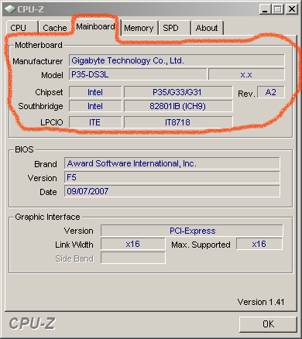Click the A2 revision value
The image size is (302, 339).
271,92
